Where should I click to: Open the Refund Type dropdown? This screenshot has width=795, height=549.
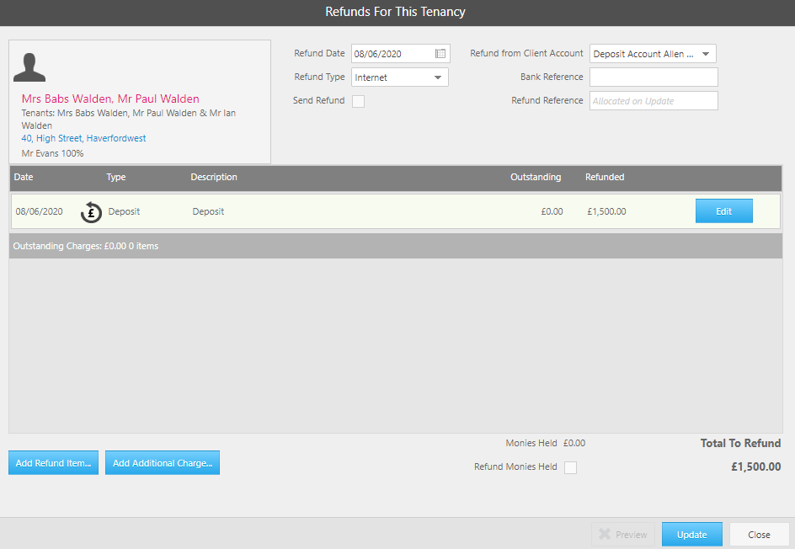(399, 77)
